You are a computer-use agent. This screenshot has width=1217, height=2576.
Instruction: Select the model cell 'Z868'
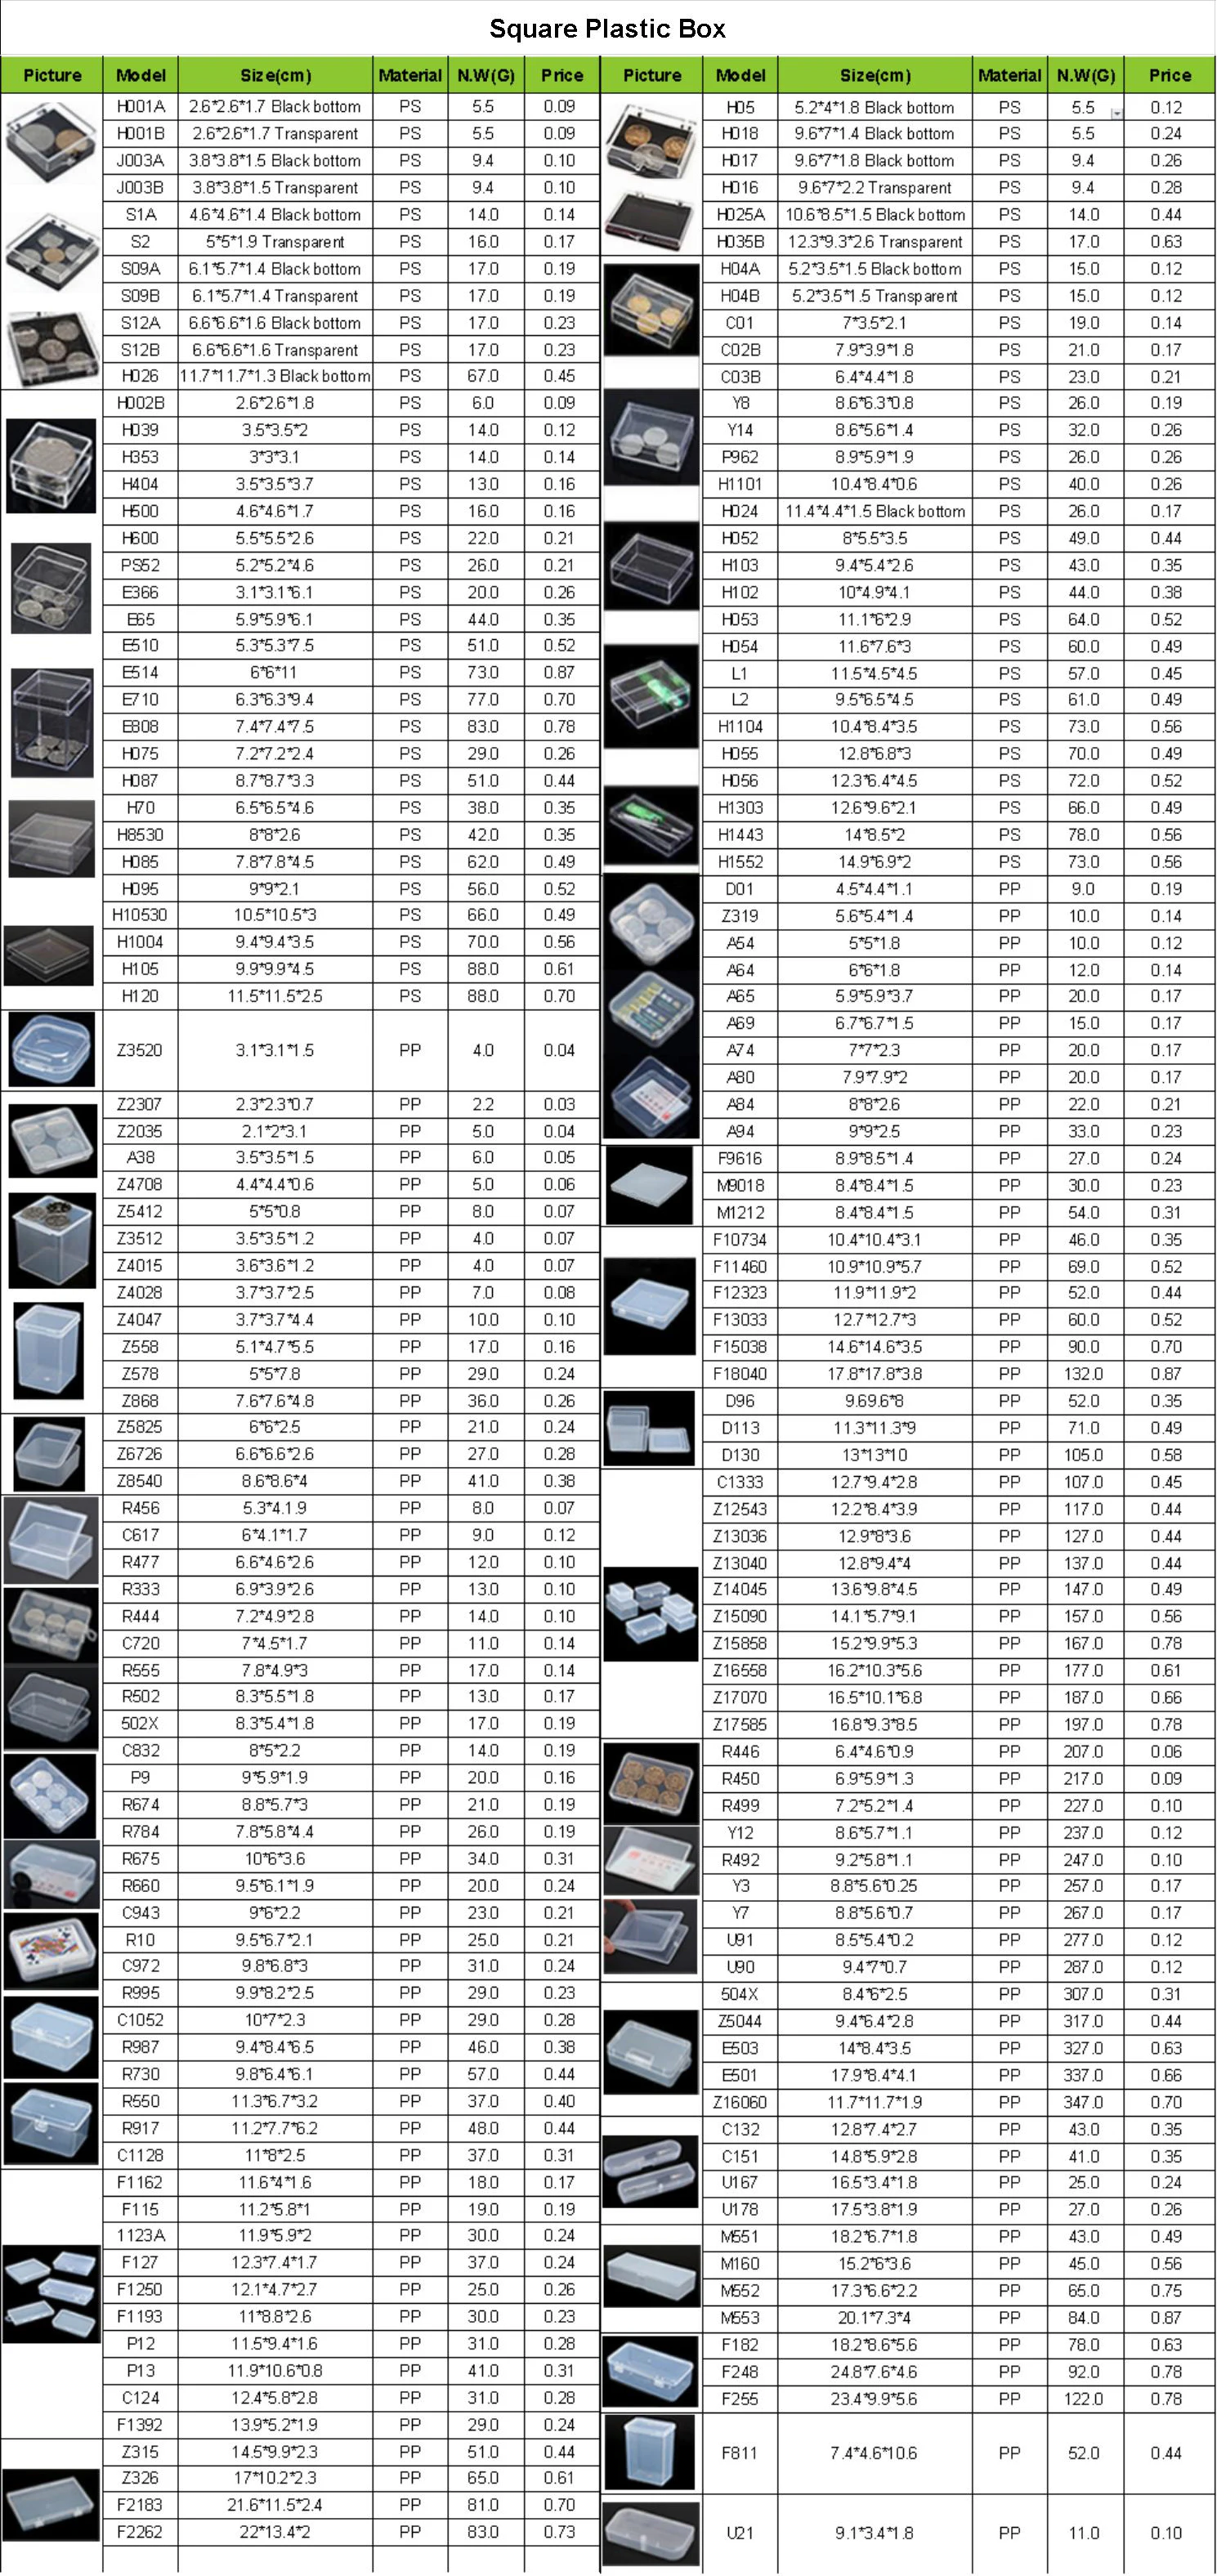(x=140, y=1401)
